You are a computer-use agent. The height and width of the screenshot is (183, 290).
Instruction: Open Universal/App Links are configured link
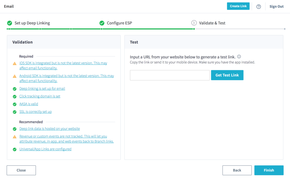coord(45,149)
